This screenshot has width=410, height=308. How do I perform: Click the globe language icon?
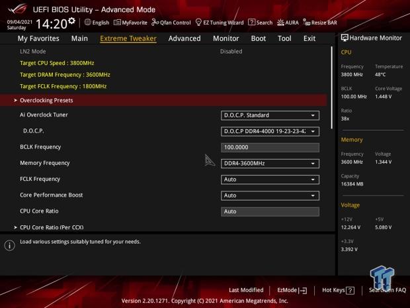point(87,23)
